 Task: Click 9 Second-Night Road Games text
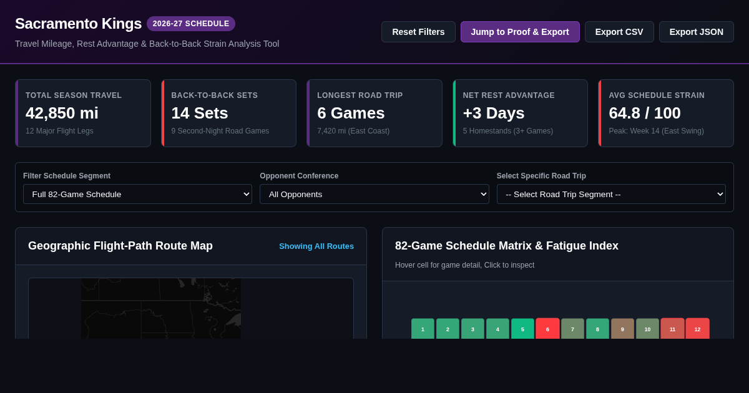point(220,131)
